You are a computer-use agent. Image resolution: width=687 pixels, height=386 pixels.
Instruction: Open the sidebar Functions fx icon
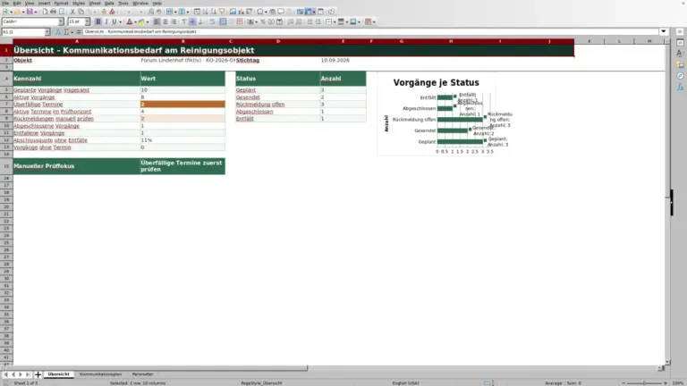point(680,87)
